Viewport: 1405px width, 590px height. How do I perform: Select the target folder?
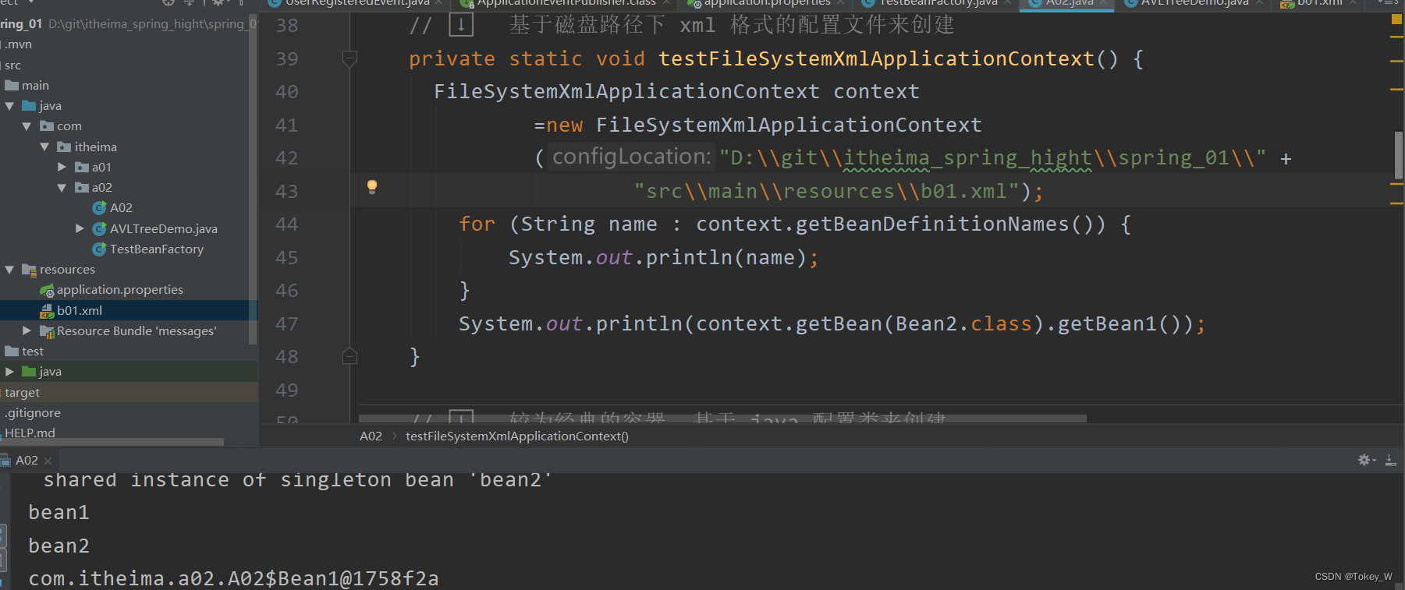click(22, 392)
